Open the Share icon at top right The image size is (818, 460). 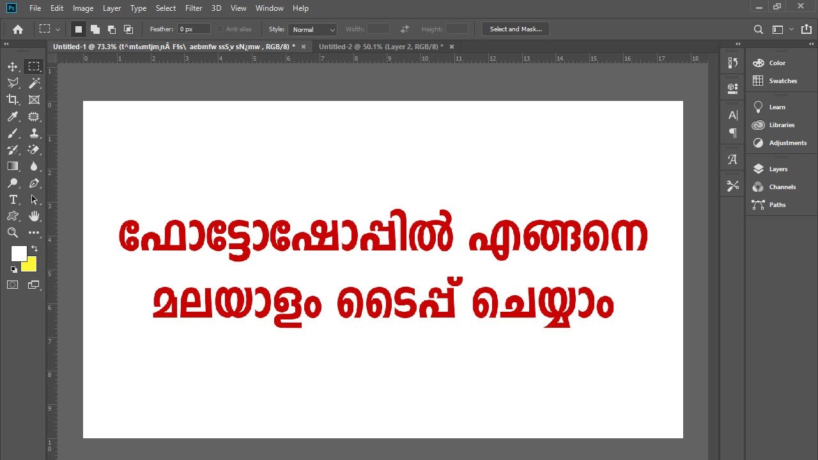[806, 29]
